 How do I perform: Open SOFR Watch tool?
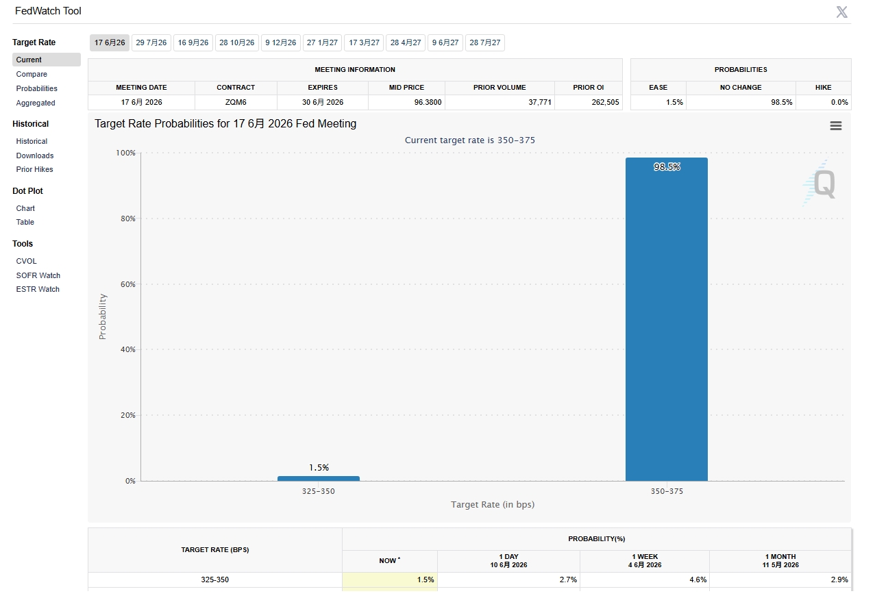[38, 275]
